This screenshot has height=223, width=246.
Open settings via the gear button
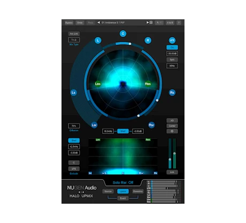tap(172, 131)
